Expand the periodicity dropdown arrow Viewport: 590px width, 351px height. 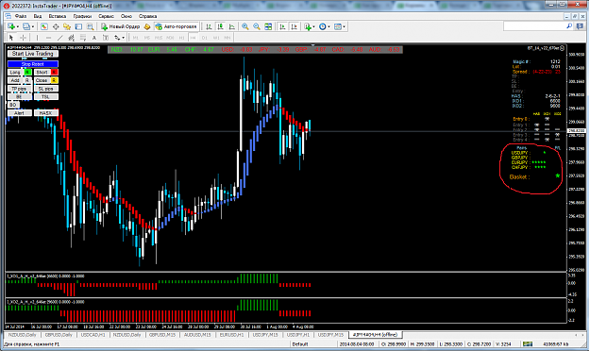click(329, 26)
